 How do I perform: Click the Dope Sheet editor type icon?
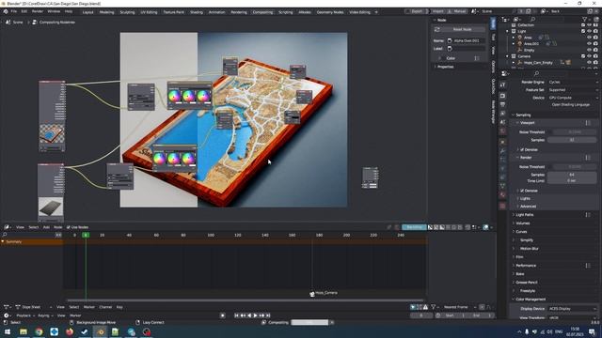click(7, 307)
